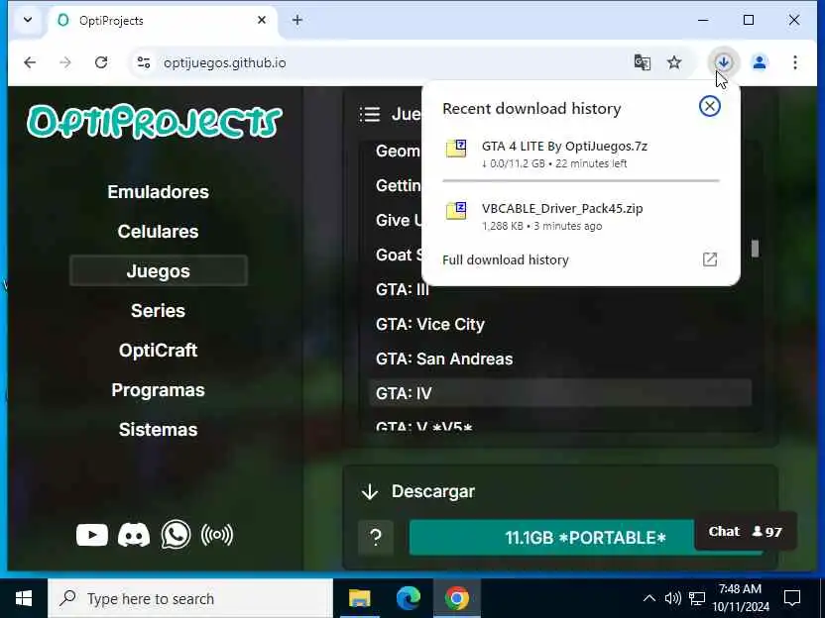Open Series section
The image size is (825, 618).
point(158,311)
